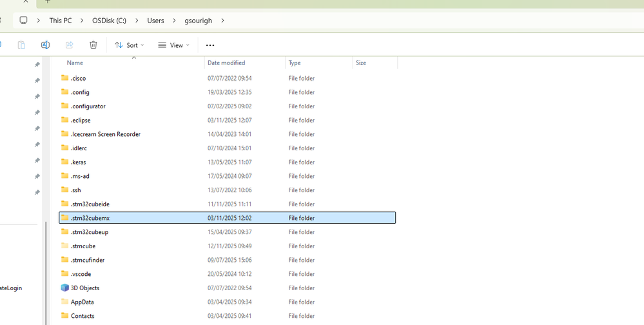Select the .ssh folder icon

(x=64, y=190)
